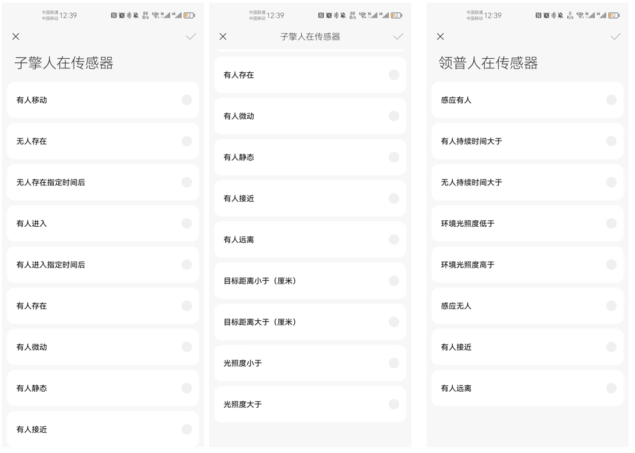This screenshot has width=635, height=453.
Task: Tap the battery icon in the rightmost status bar
Action: (x=613, y=15)
